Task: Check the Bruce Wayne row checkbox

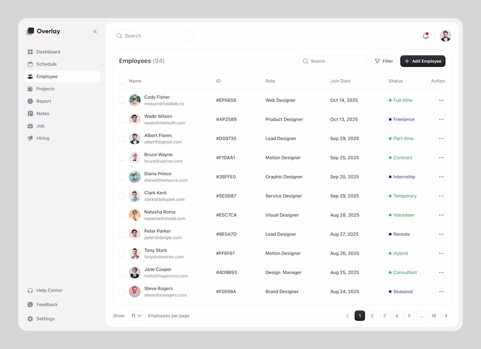Action: click(x=122, y=157)
